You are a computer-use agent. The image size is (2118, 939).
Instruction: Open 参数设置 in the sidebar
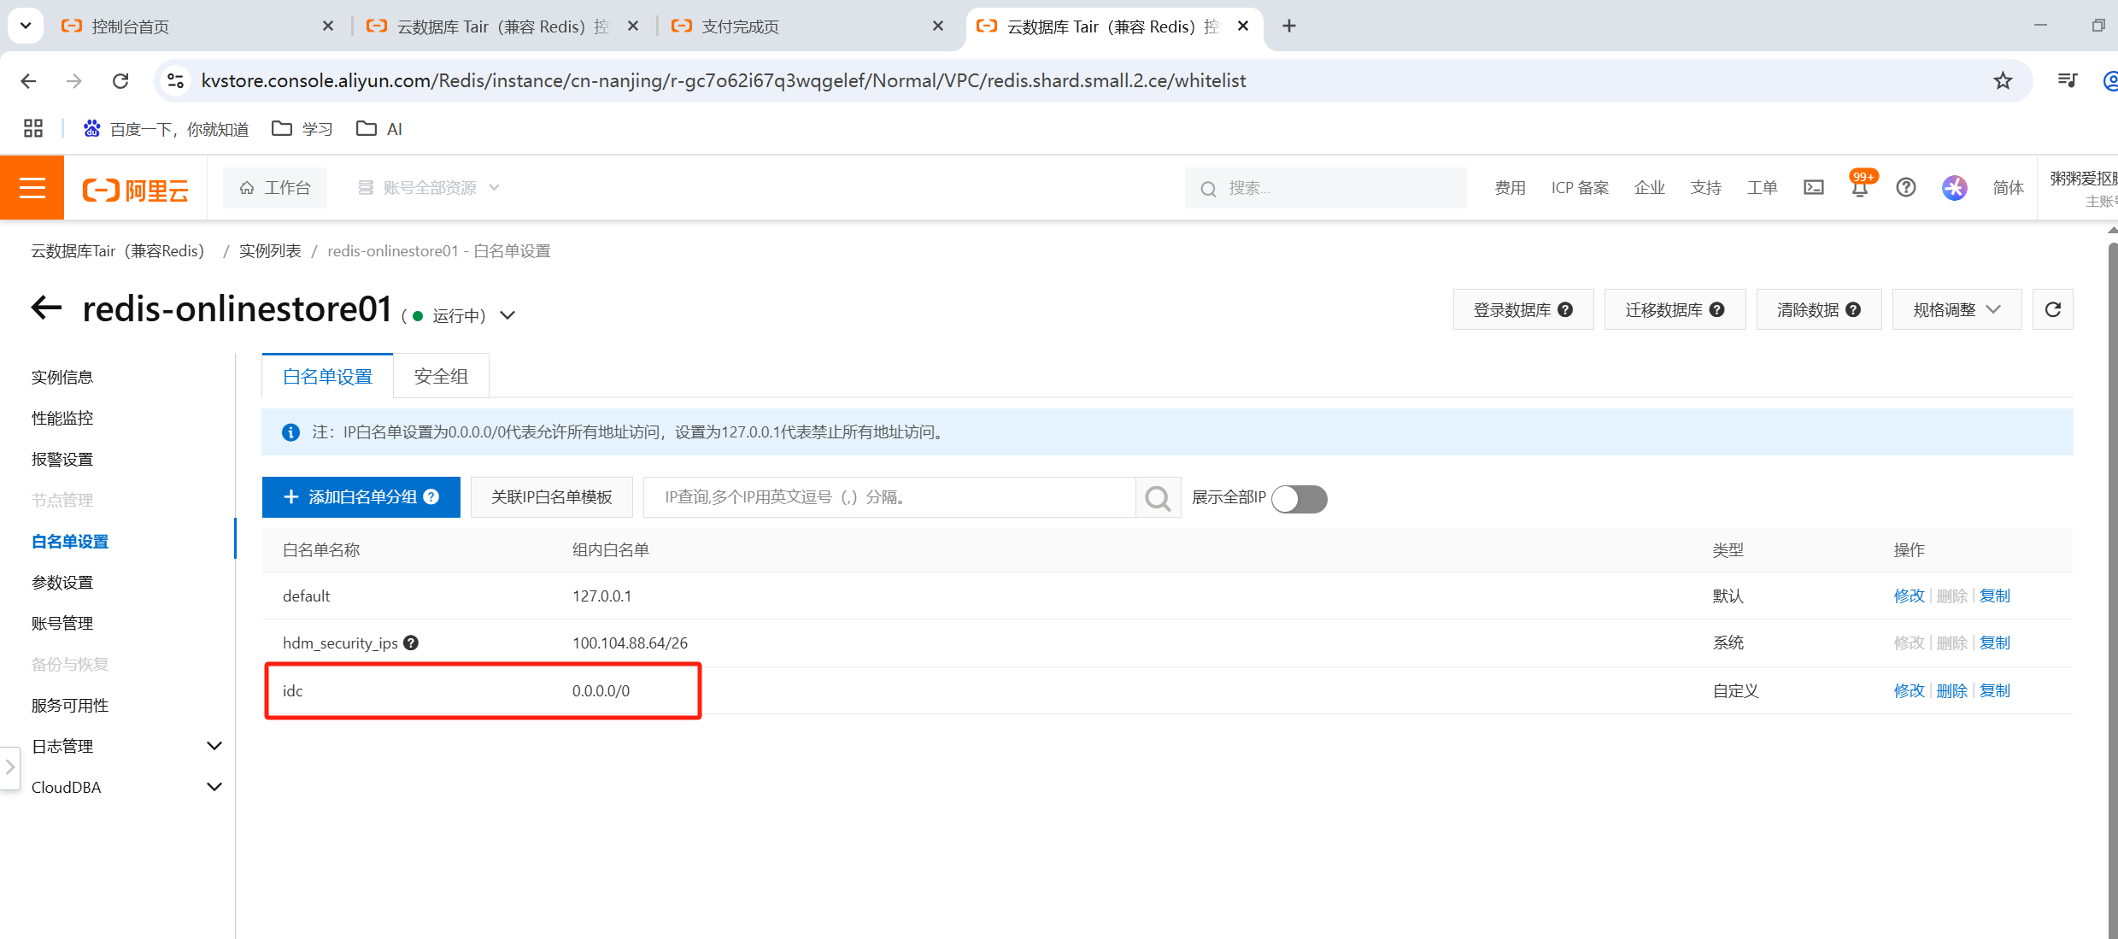(62, 582)
